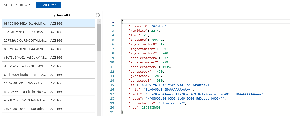The image size is (290, 116).
Task: Click line number 21 in the editor
Action: pyautogui.click(x=112, y=112)
